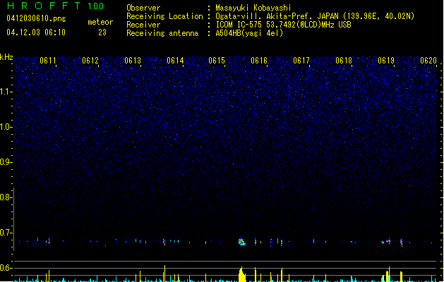The height and width of the screenshot is (282, 444).
Task: Click the tallest yellow intensity peak below 0616
Action: pos(241,274)
